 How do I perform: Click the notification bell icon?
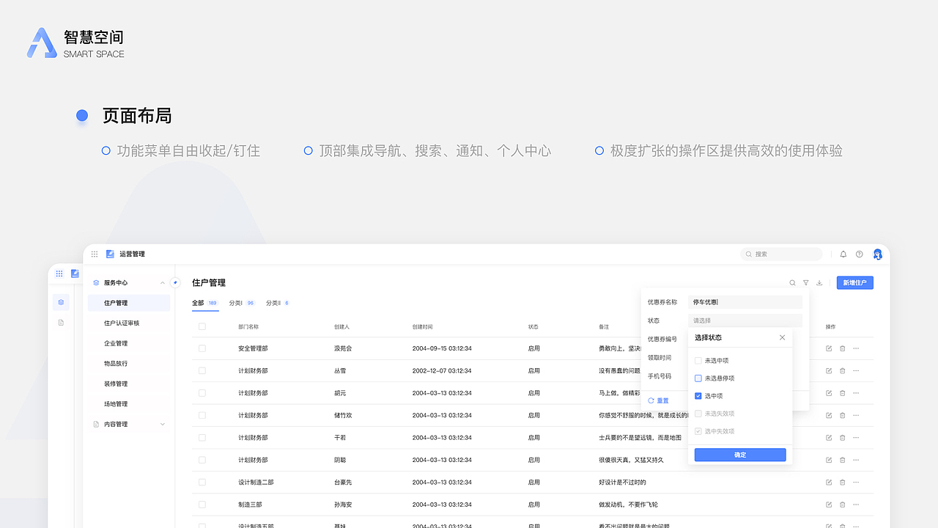point(843,254)
